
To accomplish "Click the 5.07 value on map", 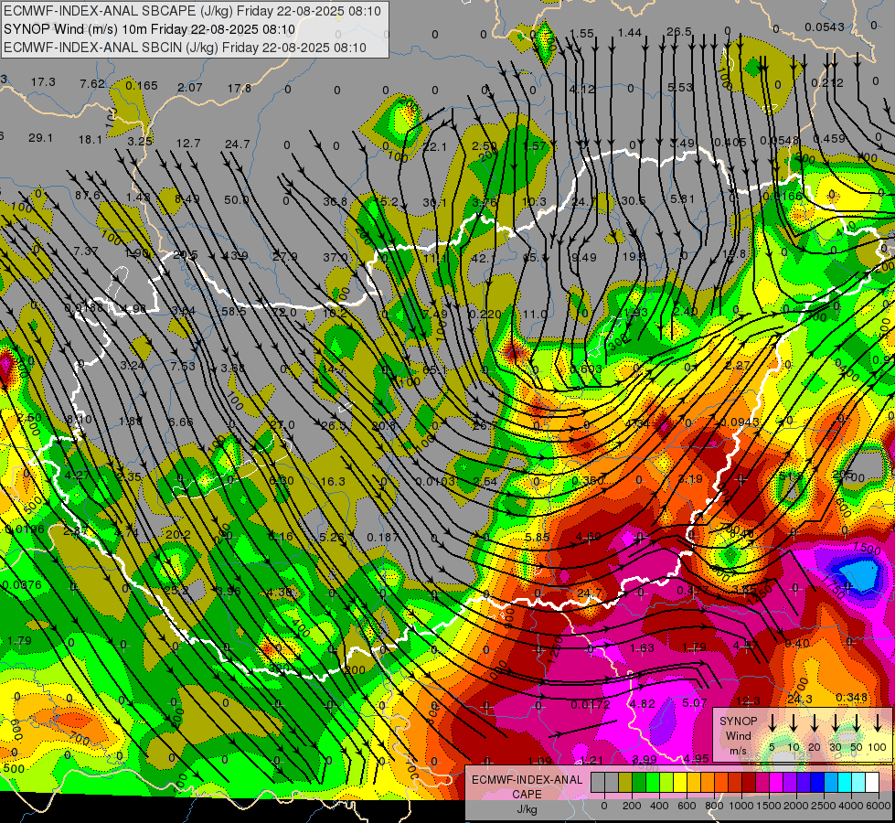I will [695, 702].
